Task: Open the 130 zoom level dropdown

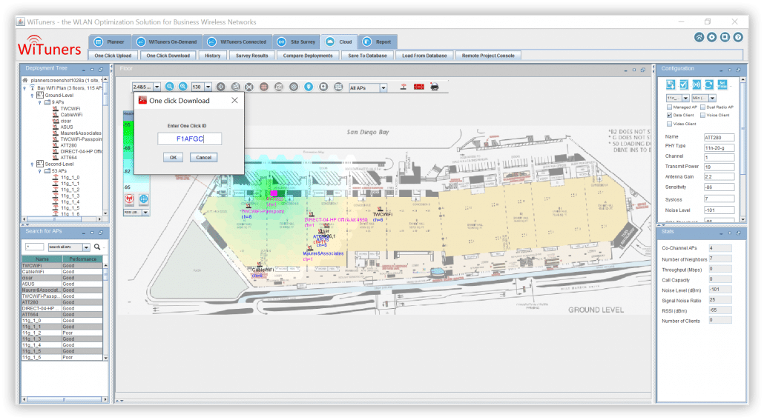Action: (x=208, y=87)
